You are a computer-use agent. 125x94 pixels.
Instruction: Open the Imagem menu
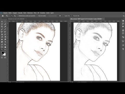[x=15, y=13]
